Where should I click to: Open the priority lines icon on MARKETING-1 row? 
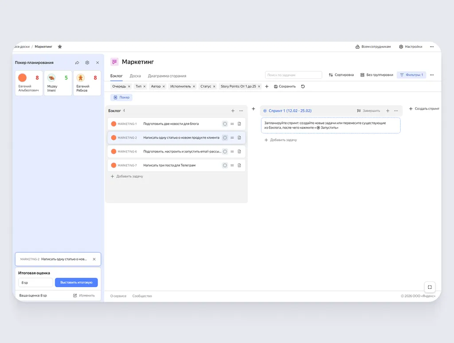[232, 124]
